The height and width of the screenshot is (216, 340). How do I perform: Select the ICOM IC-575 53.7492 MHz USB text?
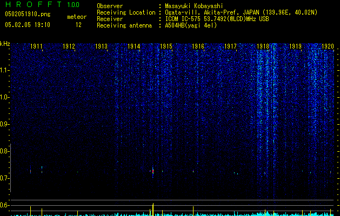click(x=217, y=19)
